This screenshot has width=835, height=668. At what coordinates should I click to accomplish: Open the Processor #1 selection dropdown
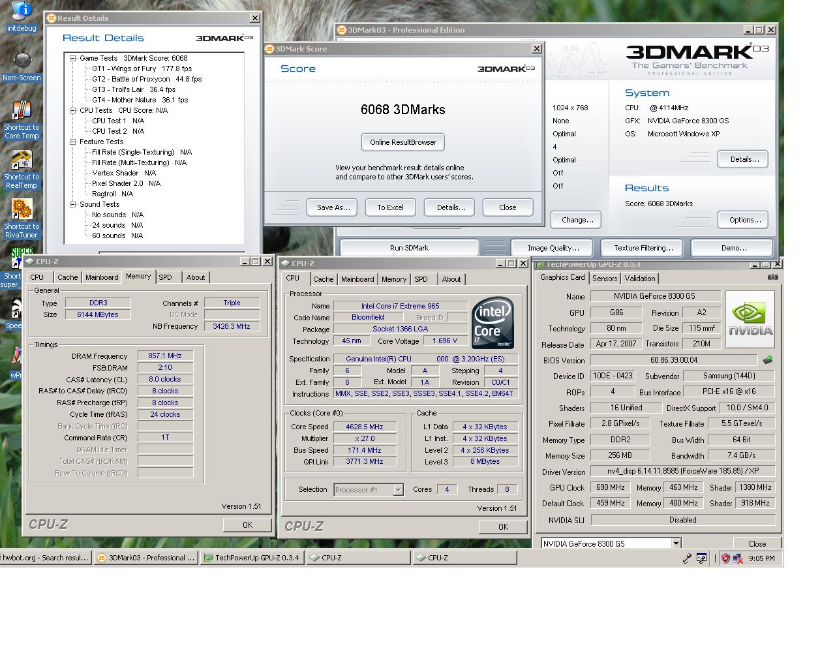click(398, 490)
